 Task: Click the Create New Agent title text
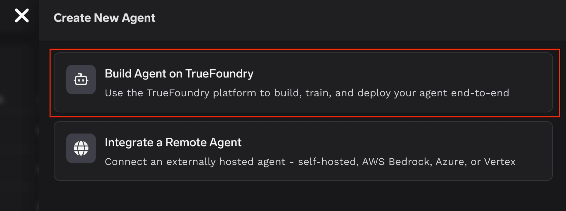105,17
